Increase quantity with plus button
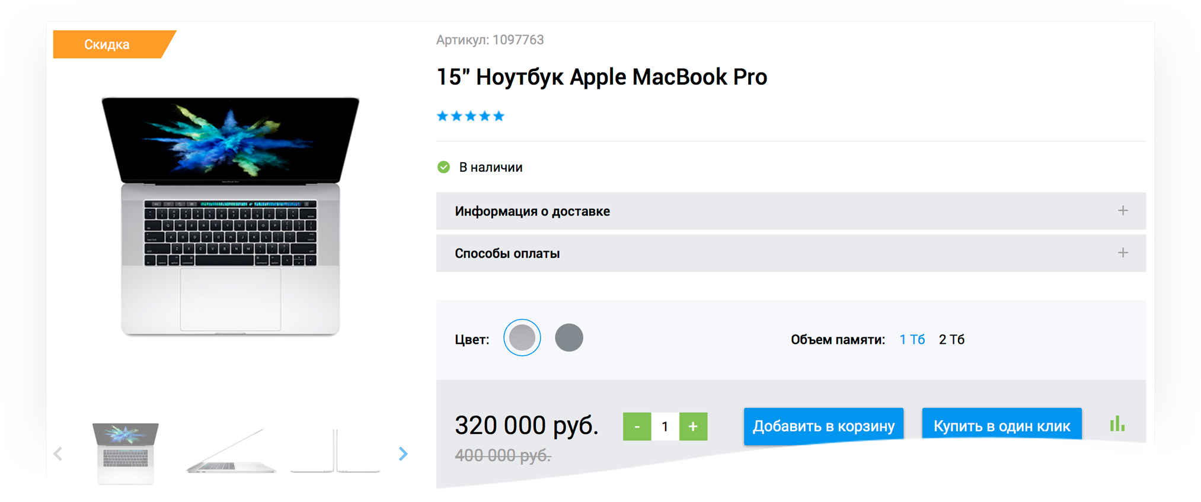This screenshot has width=1201, height=502. click(x=693, y=426)
